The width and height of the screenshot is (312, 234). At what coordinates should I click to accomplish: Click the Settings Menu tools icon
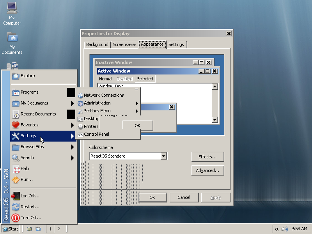(80, 111)
